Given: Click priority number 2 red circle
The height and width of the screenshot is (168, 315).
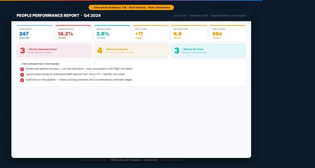Looking at the screenshot, I should (x=22, y=75).
